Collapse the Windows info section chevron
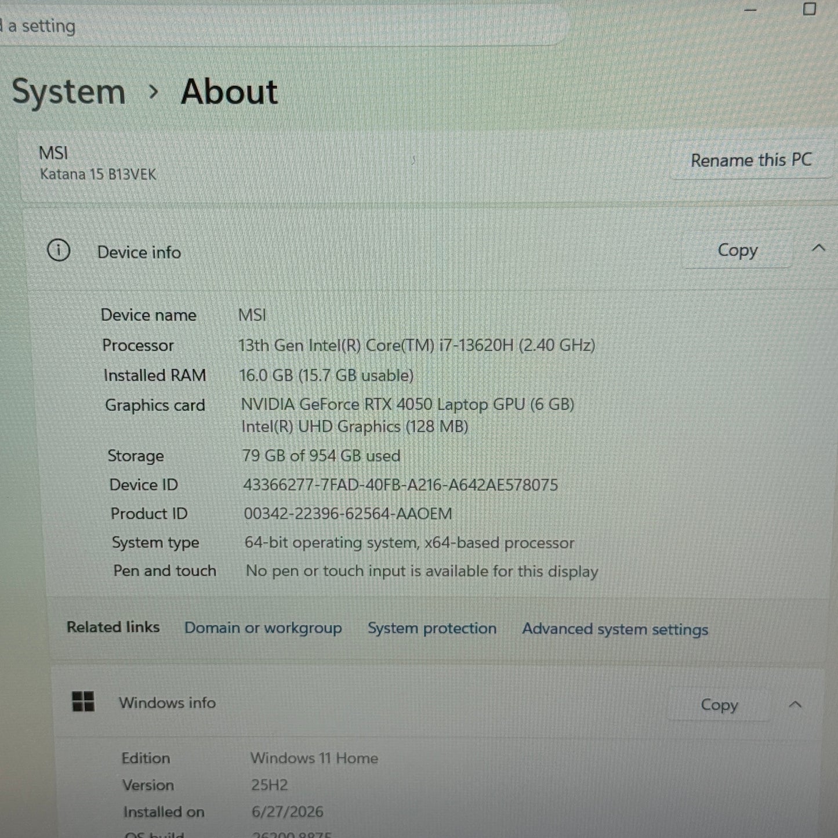This screenshot has height=838, width=838. 795,705
